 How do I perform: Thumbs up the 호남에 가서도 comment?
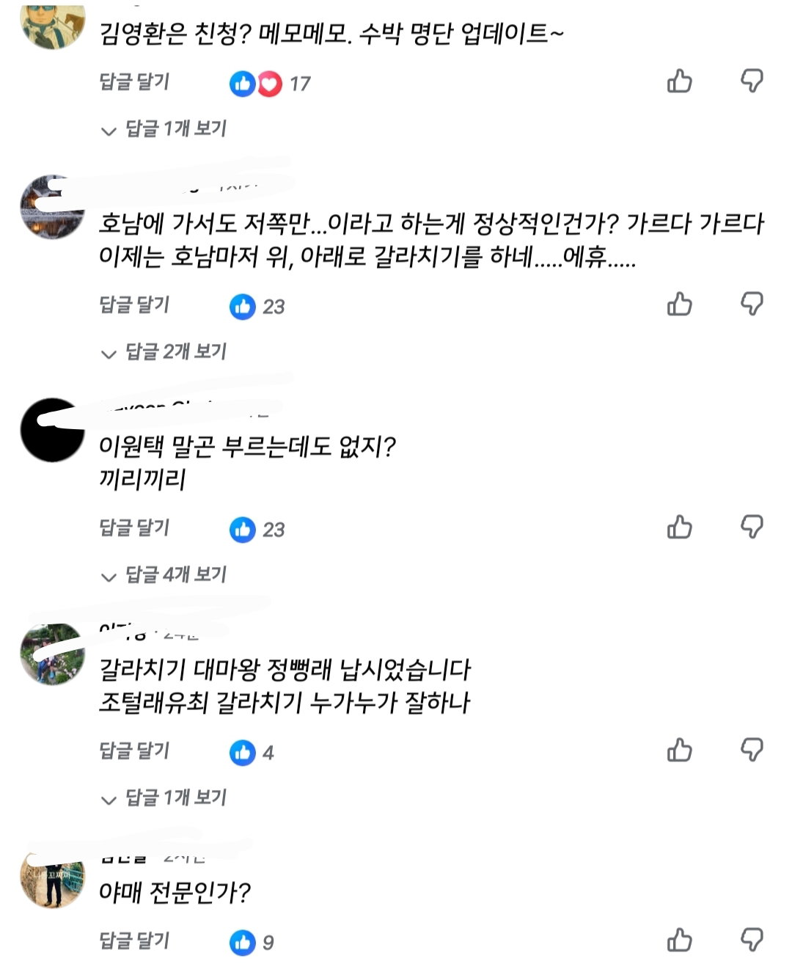tap(679, 304)
